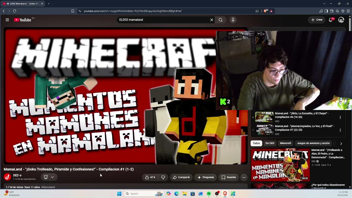Open options for Compilacion #6 playlist item
The width and height of the screenshot is (352, 198).
tap(340, 117)
